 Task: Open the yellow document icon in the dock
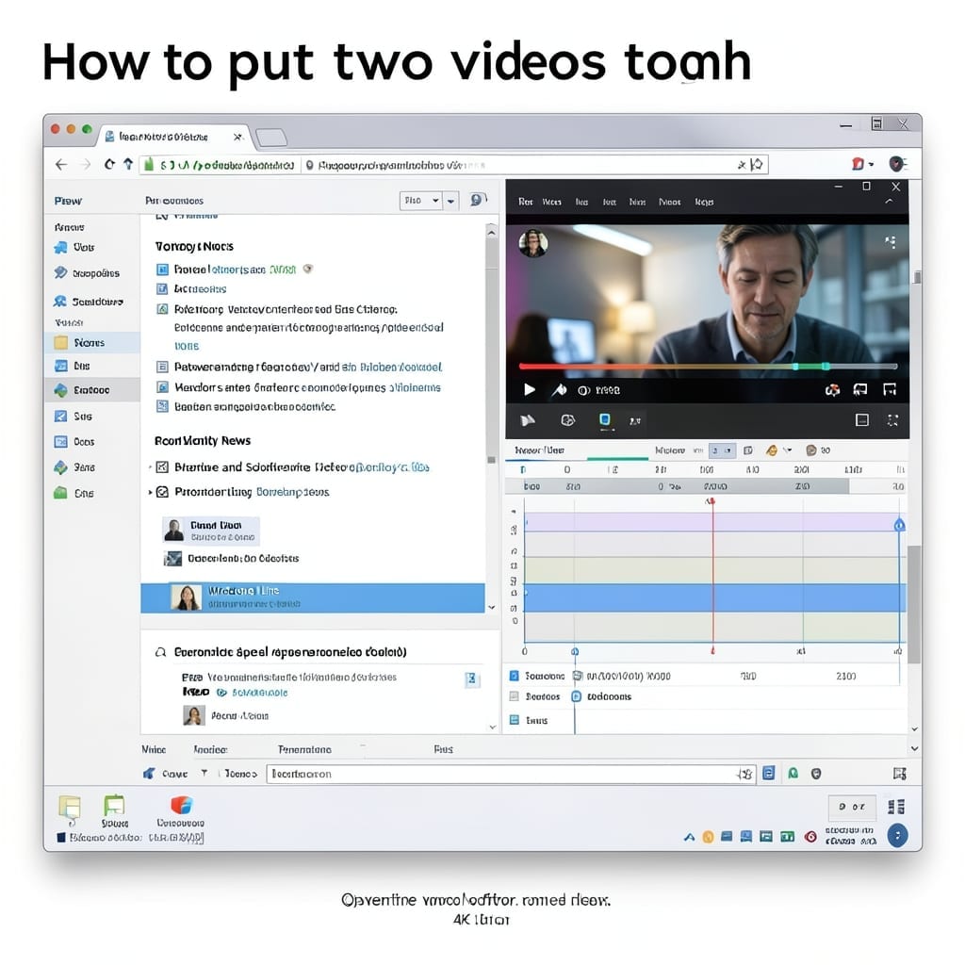(x=70, y=807)
